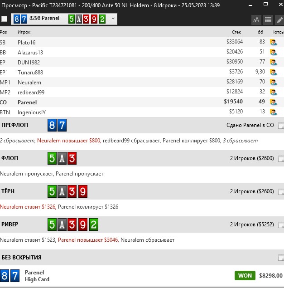Open notes icon for redbeard99

(x=273, y=92)
